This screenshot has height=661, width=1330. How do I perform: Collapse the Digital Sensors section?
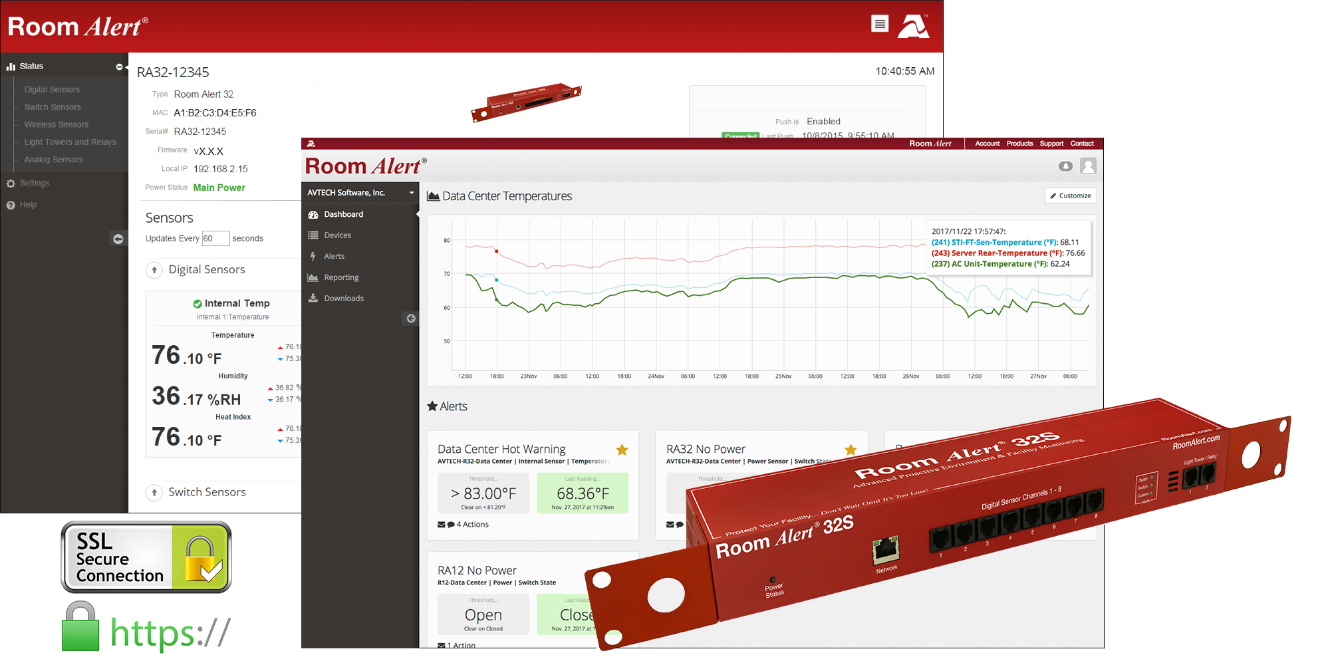point(154,270)
